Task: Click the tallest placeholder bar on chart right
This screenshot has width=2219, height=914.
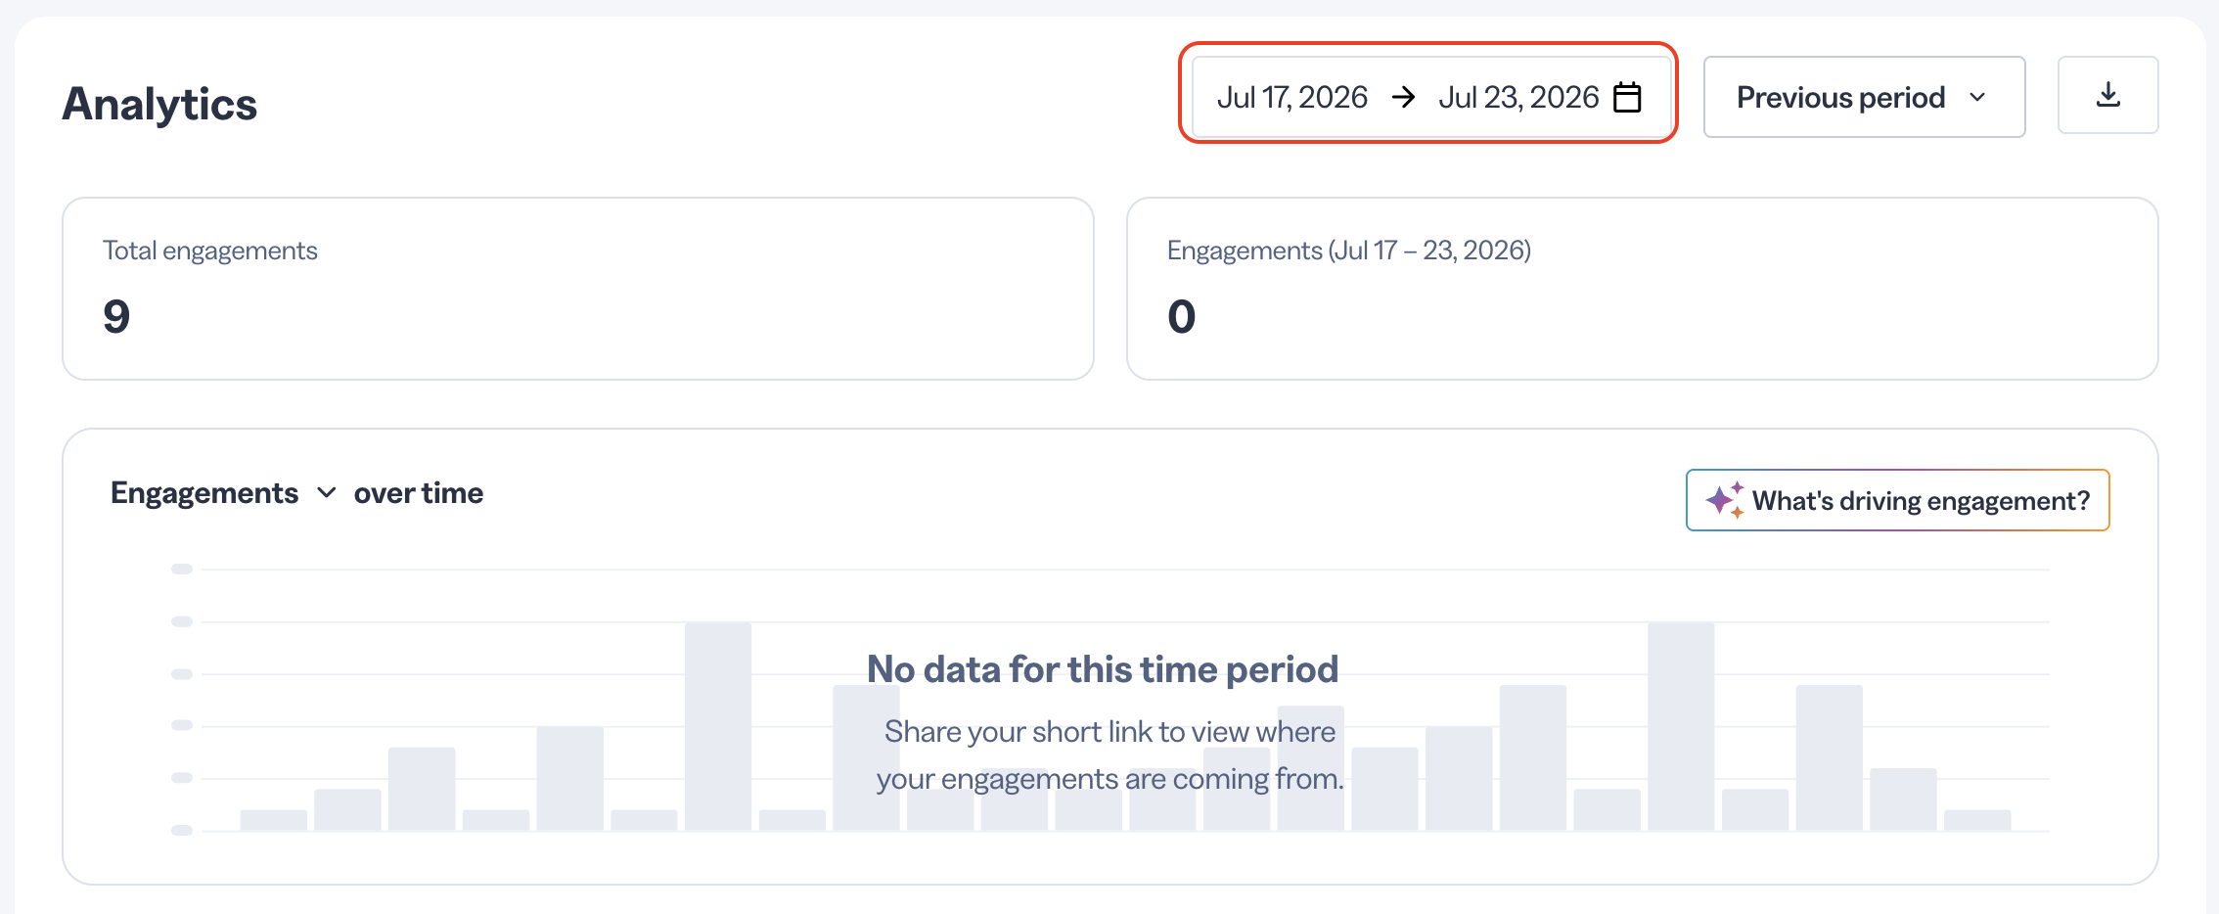Action: 1681,726
